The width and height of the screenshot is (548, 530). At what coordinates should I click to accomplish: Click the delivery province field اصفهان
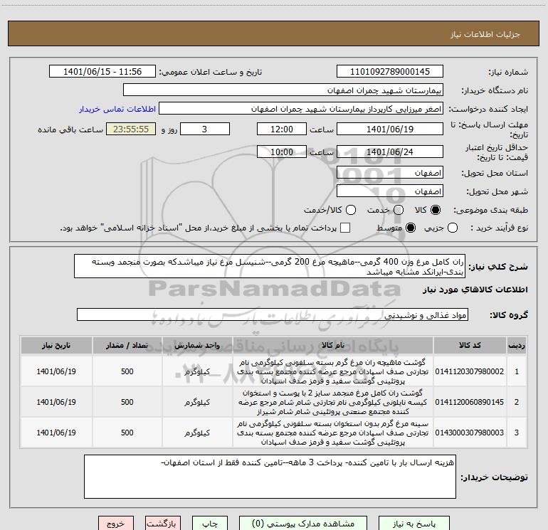pos(390,173)
